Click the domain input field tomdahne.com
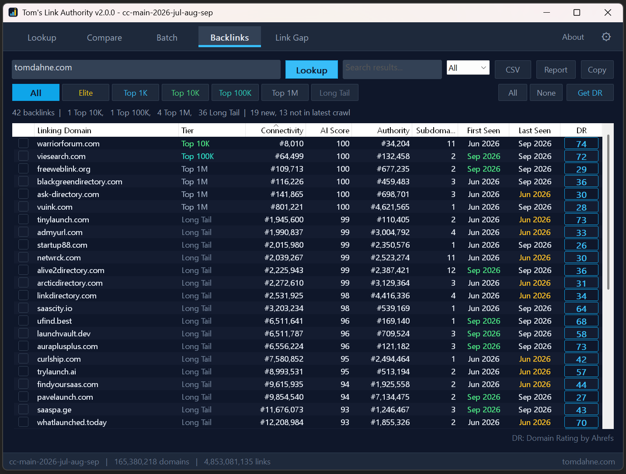This screenshot has width=626, height=474. [x=146, y=69]
